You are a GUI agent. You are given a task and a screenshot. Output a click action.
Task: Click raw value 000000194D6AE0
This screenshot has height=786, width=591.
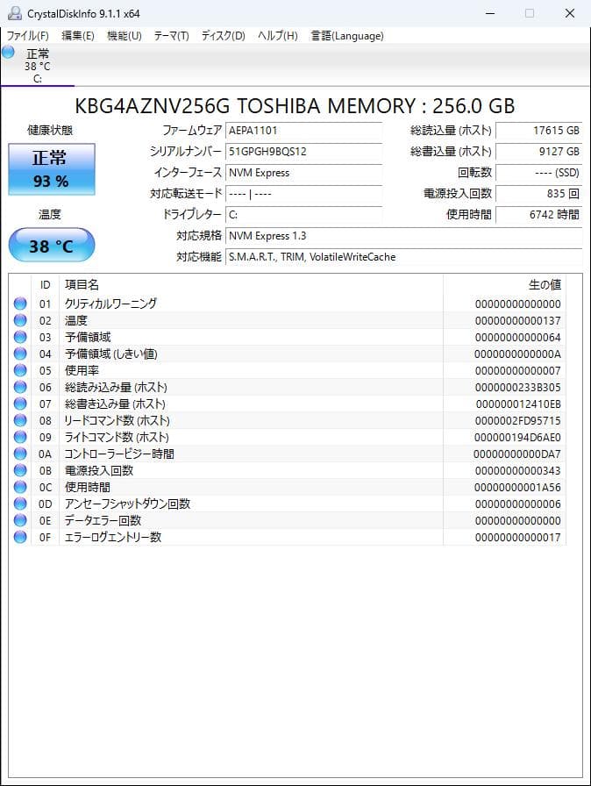click(518, 437)
